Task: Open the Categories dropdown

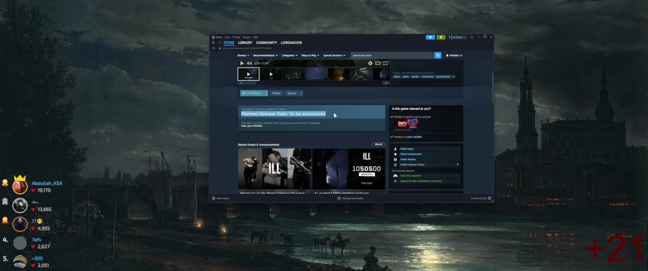Action: (290, 55)
